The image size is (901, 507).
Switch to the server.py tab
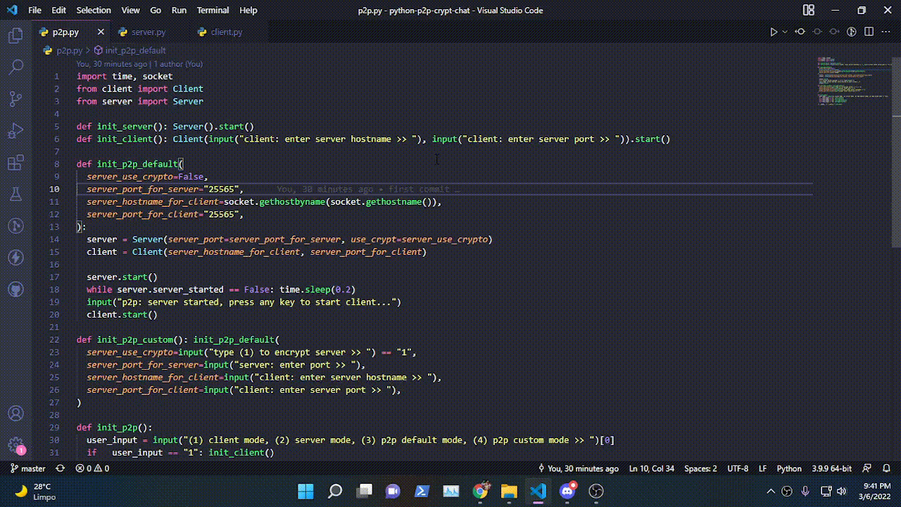coord(148,32)
